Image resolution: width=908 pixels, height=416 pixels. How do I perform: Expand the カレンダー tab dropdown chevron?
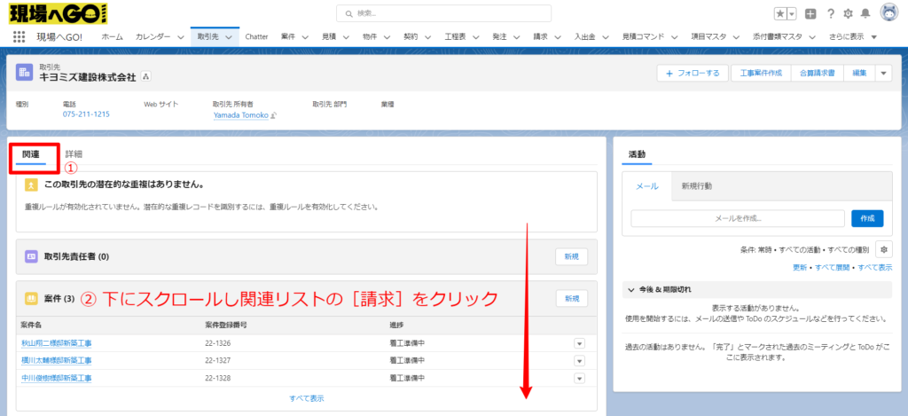tap(181, 36)
